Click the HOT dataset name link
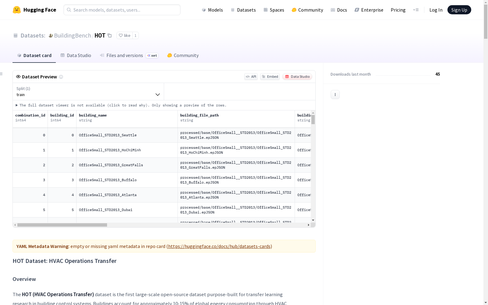The width and height of the screenshot is (488, 305). pos(100,35)
